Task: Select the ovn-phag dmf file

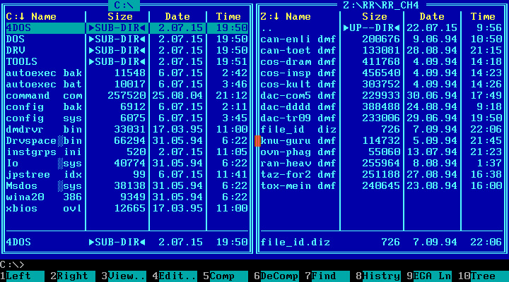Action: pos(382,152)
